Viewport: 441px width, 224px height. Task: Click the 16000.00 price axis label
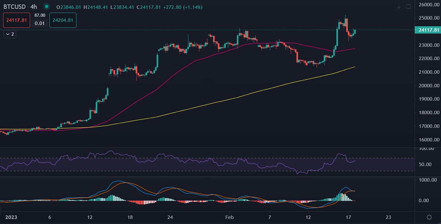(429, 140)
